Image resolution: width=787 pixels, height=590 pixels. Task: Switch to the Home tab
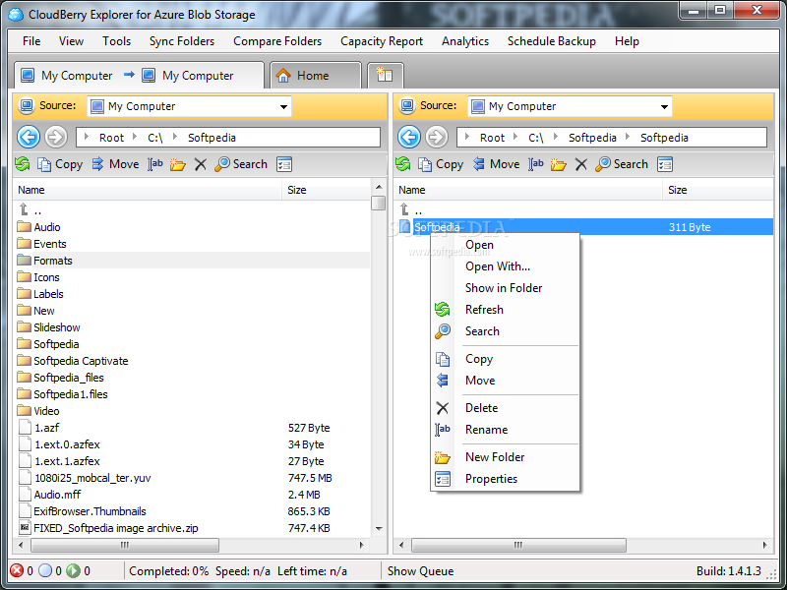pyautogui.click(x=315, y=76)
